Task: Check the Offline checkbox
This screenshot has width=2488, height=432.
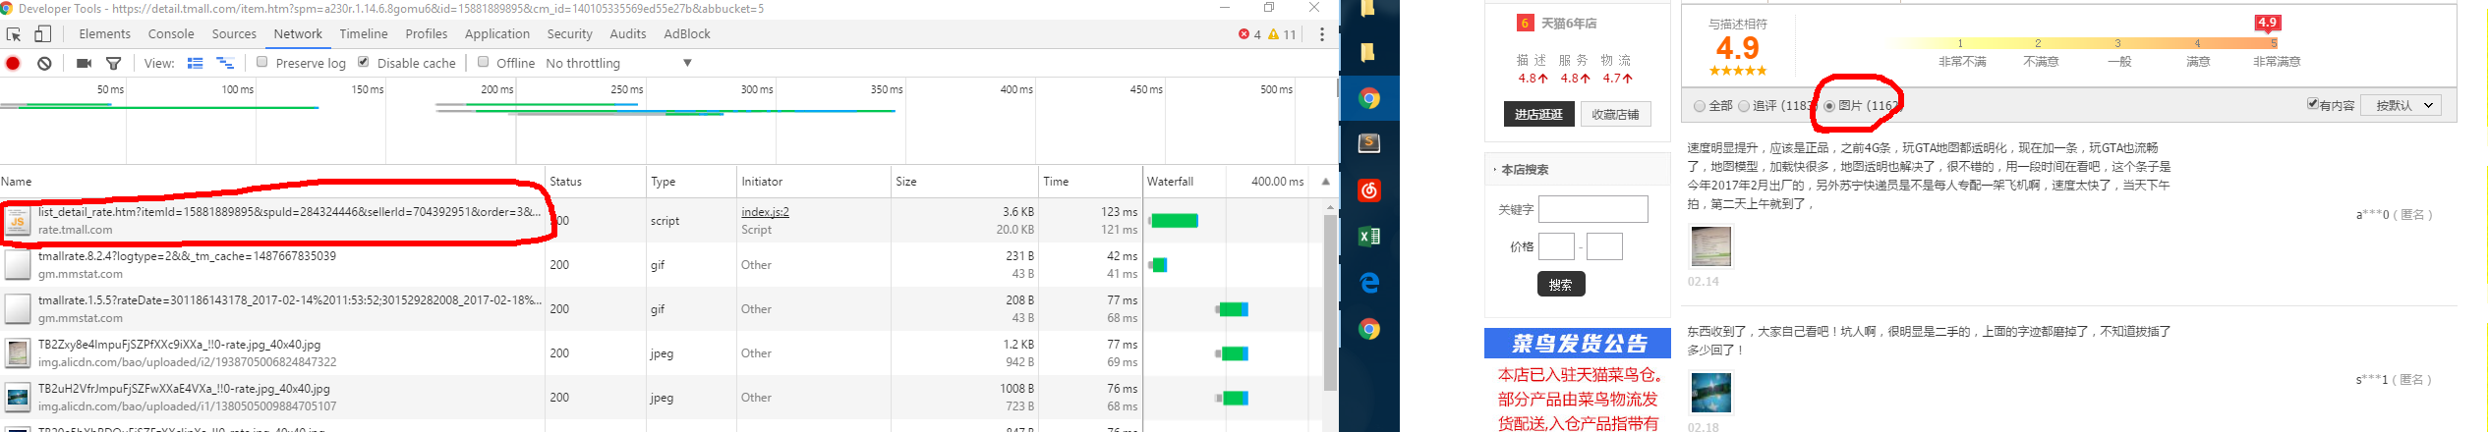Action: pos(483,62)
